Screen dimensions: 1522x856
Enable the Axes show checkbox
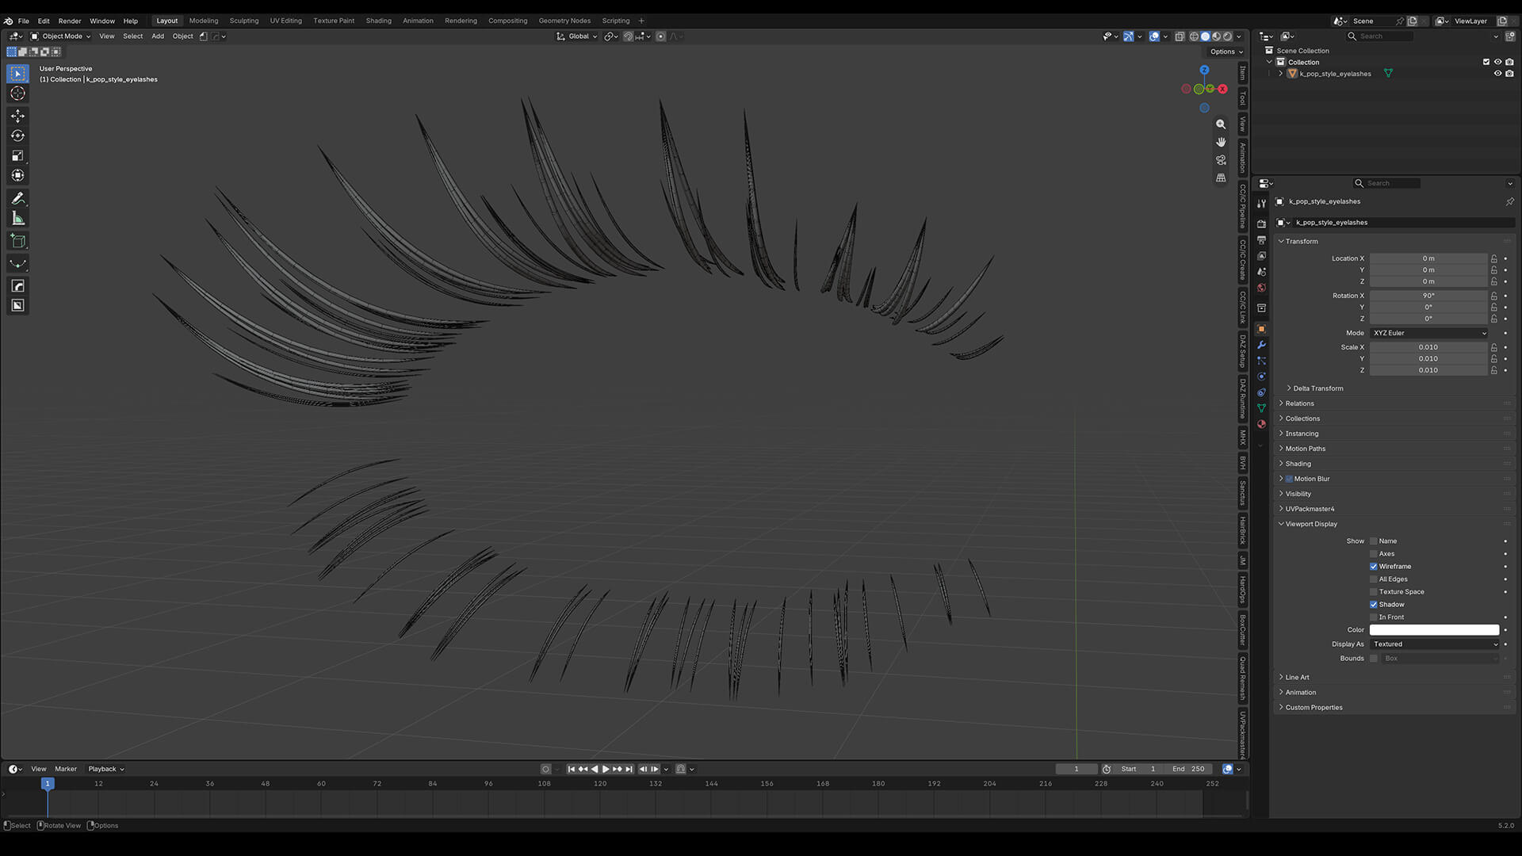click(x=1374, y=554)
